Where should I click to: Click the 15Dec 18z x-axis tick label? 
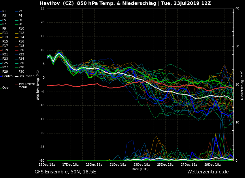47,165
